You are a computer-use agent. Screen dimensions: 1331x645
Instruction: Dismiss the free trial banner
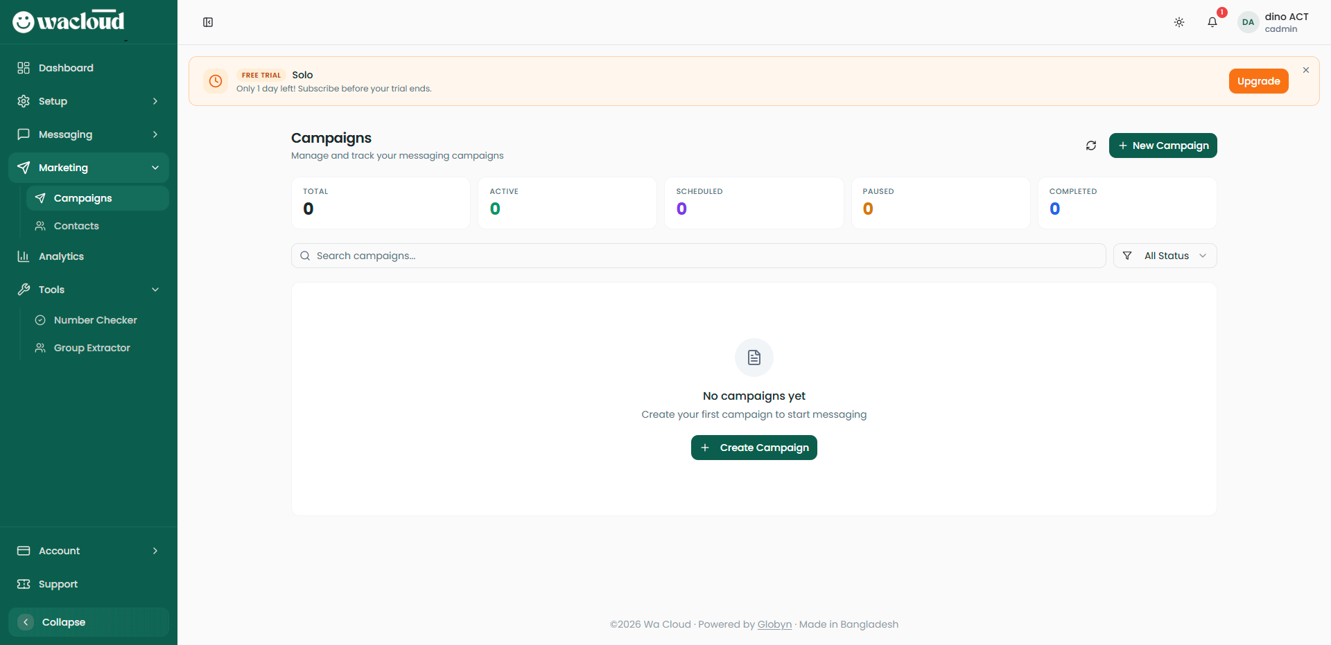click(1305, 70)
